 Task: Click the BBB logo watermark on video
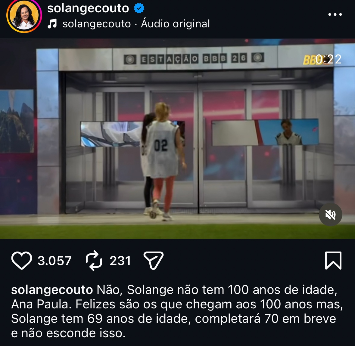(x=310, y=60)
